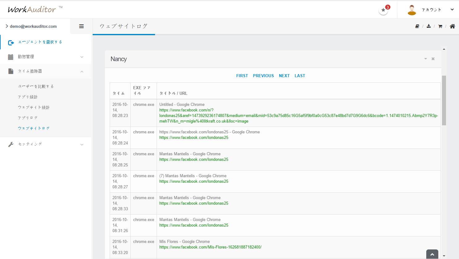Open ユーザーを比較する submenu item
Viewport: 459px width, 259px height.
(x=36, y=86)
